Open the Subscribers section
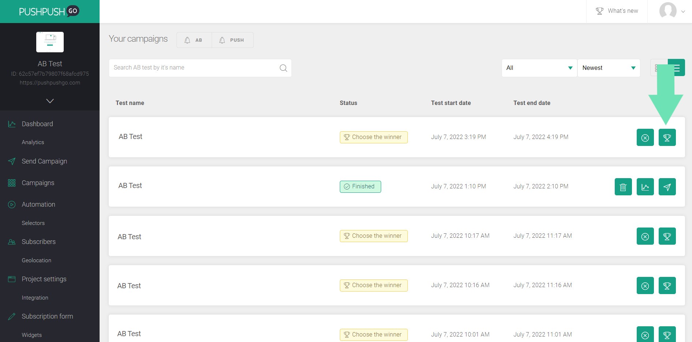Viewport: 692px width, 342px height. [x=39, y=242]
